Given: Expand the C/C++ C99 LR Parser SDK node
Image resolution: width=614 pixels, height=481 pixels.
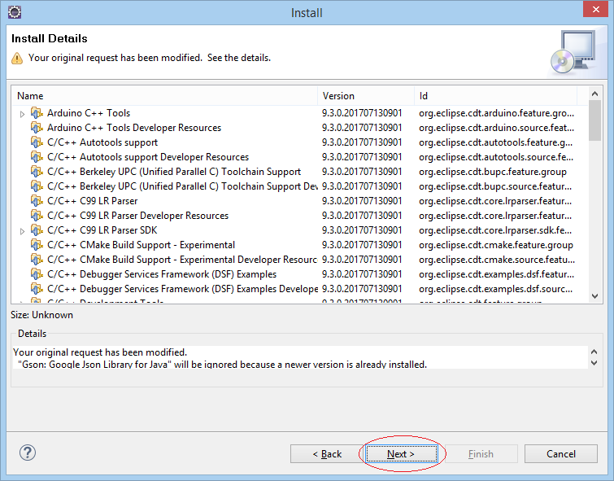Looking at the screenshot, I should click(22, 231).
